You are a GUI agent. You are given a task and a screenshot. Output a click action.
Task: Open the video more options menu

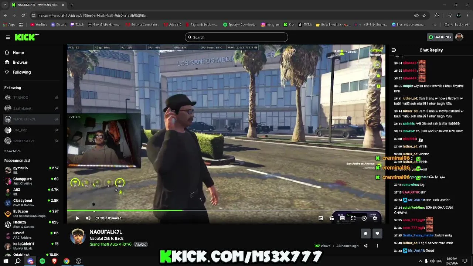[x=377, y=246]
